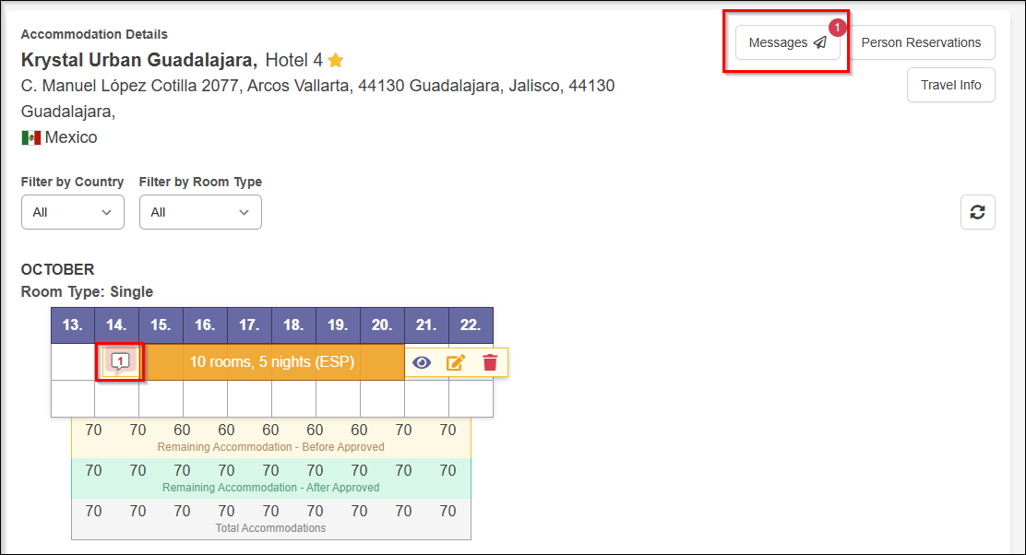Click the Krystal Urban Guadalajara hotel name
The width and height of the screenshot is (1026, 555).
coord(138,61)
